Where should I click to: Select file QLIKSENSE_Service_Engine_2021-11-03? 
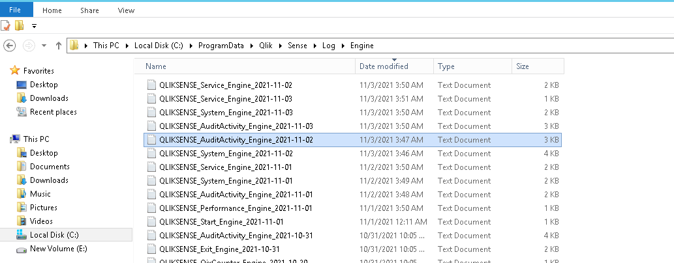pos(226,99)
